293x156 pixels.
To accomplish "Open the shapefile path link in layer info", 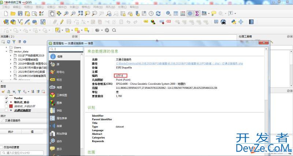I will click(x=179, y=64).
